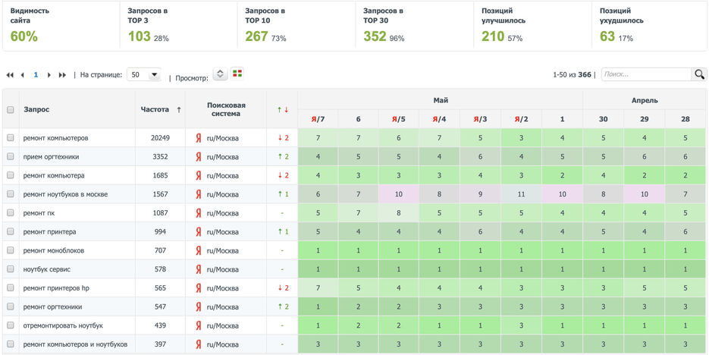709x355 pixels.
Task: Click the previous page arrow
Action: pos(23,75)
